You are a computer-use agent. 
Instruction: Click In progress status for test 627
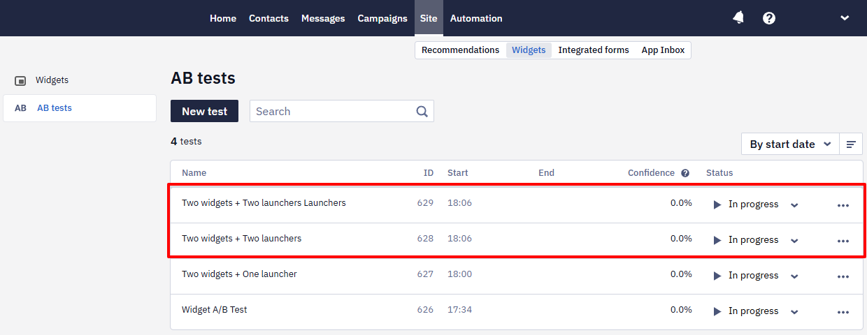pyautogui.click(x=753, y=276)
